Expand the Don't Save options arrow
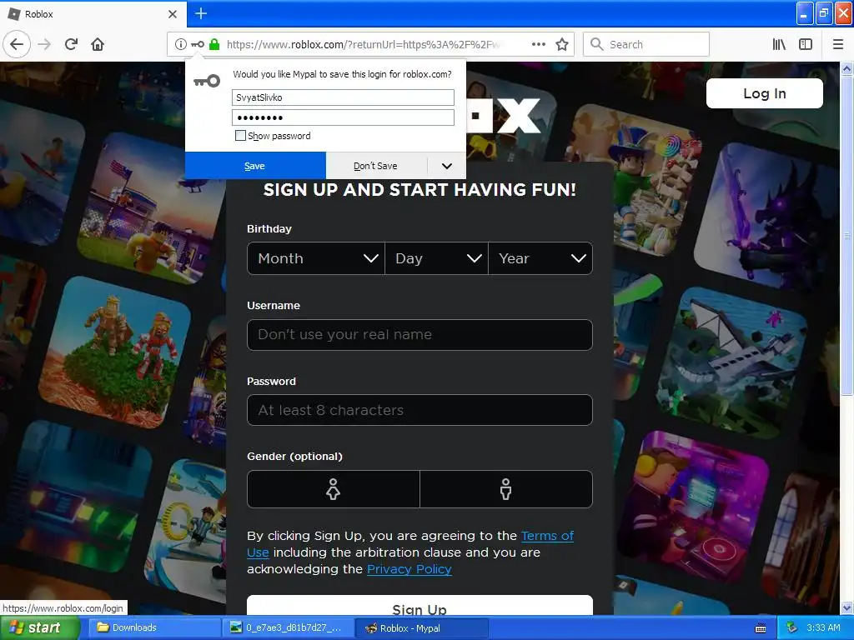Image resolution: width=854 pixels, height=640 pixels. 447,166
